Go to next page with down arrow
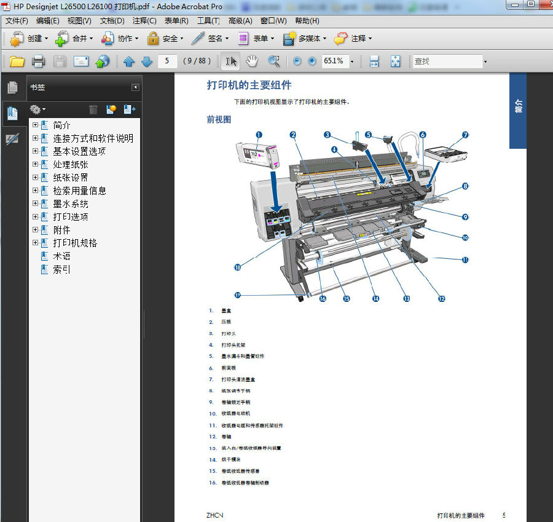553x522 pixels. (x=147, y=61)
